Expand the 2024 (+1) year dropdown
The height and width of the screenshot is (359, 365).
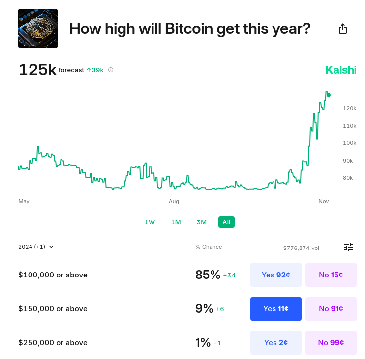36,247
